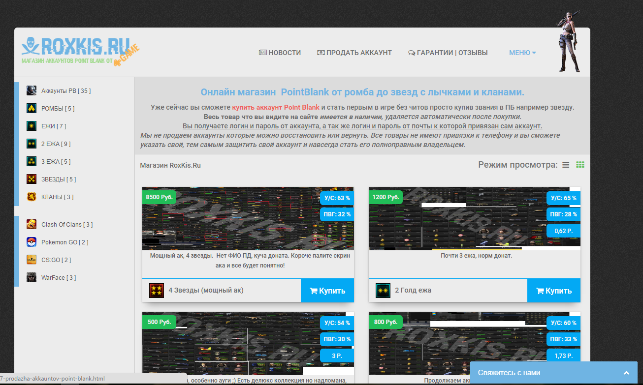The image size is (643, 385).
Task: Select the ЗВЕЗДЫ rank icon
Action: click(x=32, y=179)
